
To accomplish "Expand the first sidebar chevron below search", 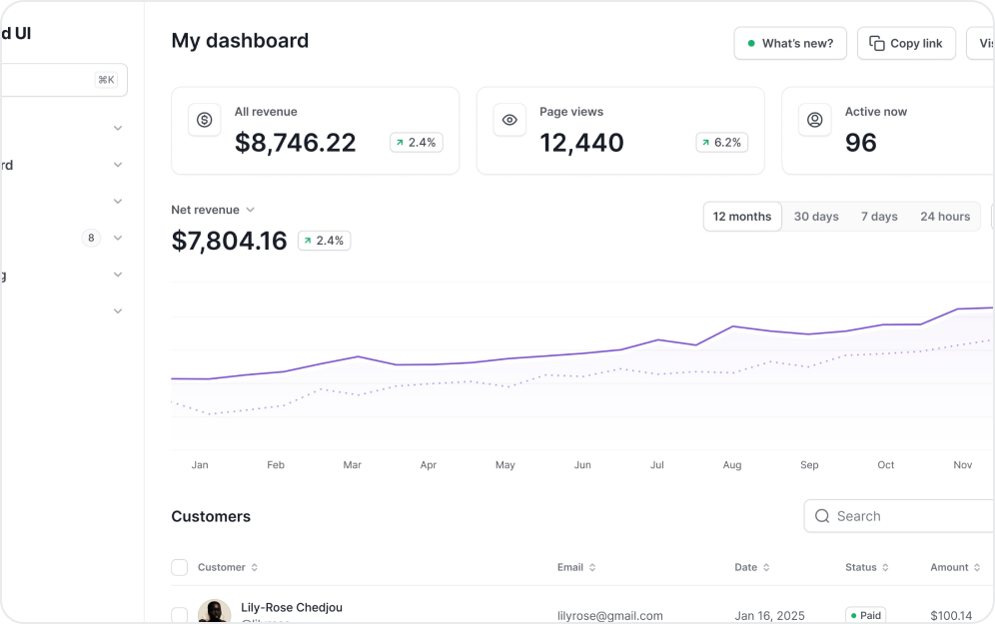I will tap(118, 128).
